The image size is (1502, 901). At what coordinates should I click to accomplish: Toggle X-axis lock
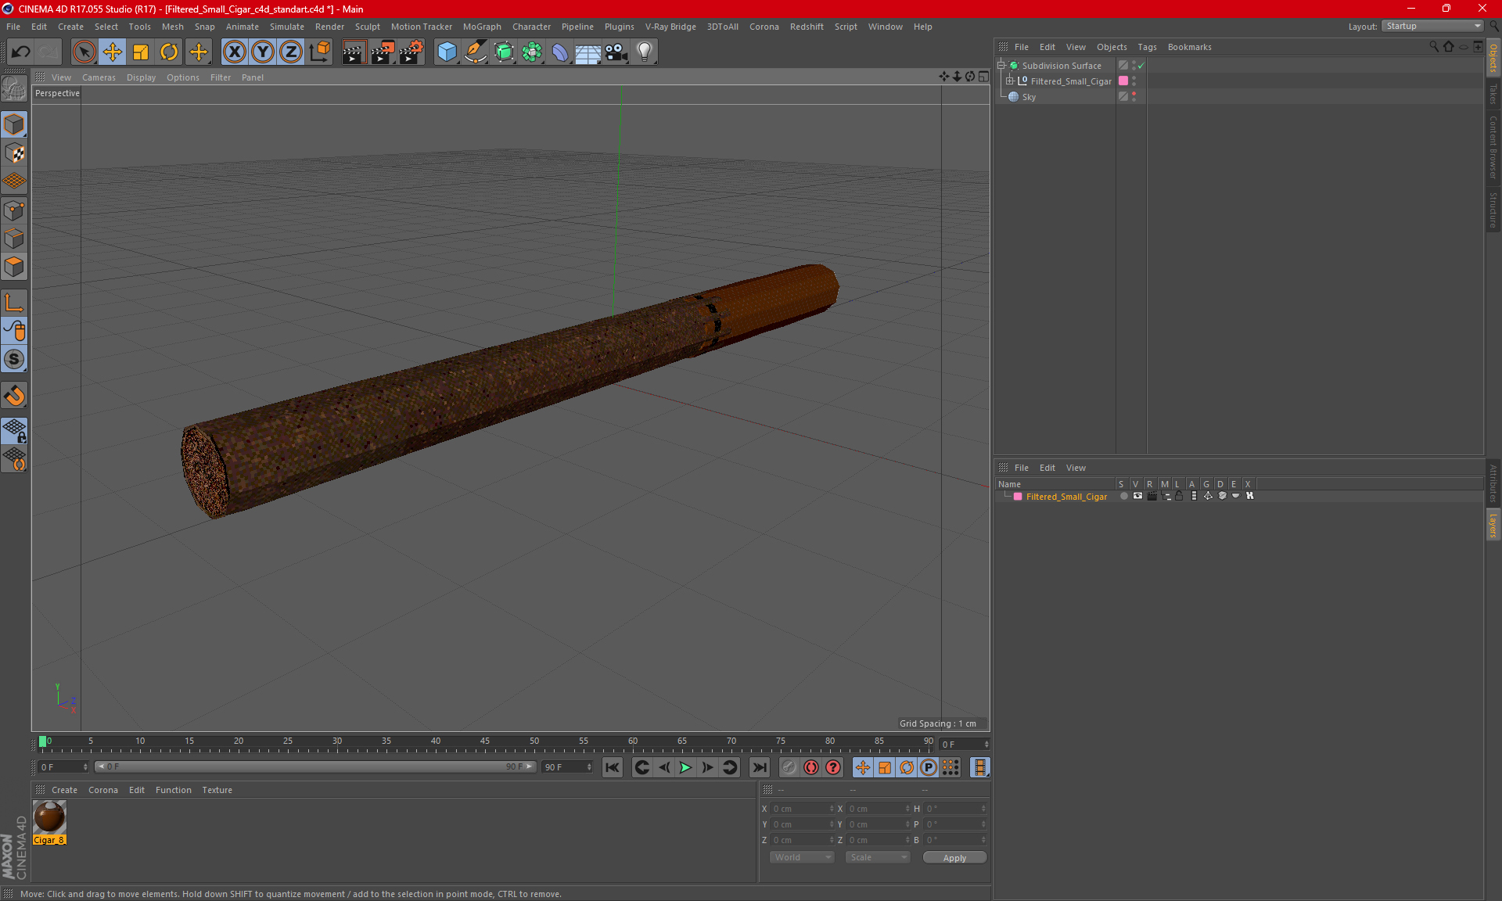(234, 52)
